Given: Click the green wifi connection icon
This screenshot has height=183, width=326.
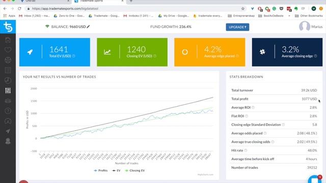Looking at the screenshot, I should click(47, 26).
